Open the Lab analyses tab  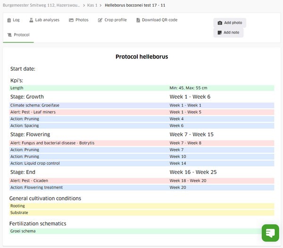[x=44, y=20]
